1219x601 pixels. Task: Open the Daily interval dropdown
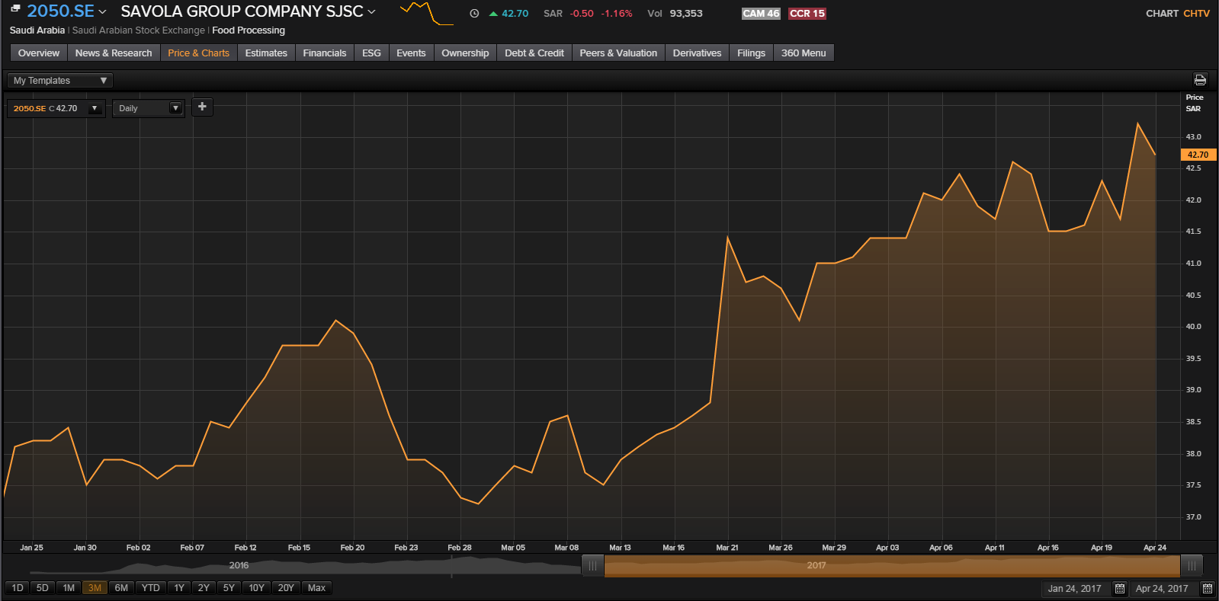(x=149, y=108)
